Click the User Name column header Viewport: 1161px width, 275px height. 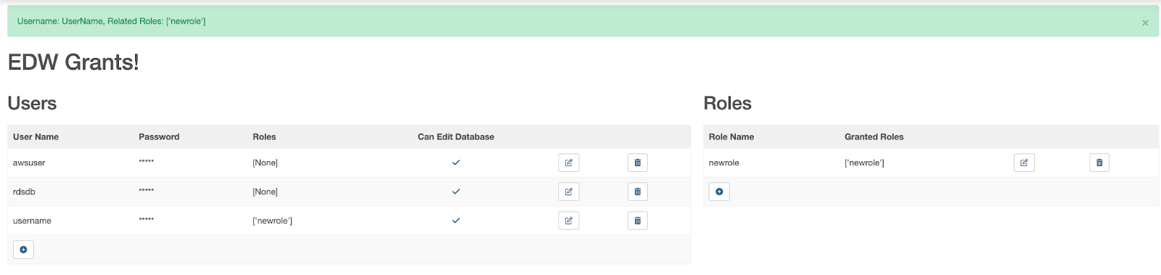36,136
